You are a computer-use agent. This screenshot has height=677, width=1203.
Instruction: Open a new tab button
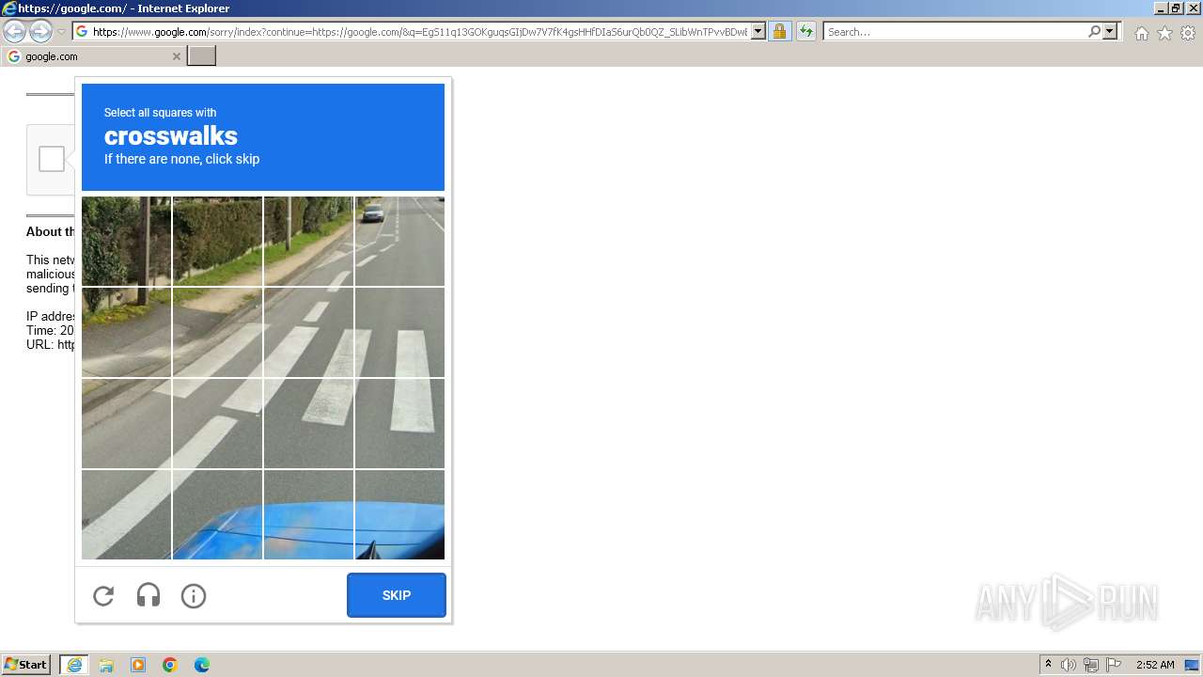(202, 56)
